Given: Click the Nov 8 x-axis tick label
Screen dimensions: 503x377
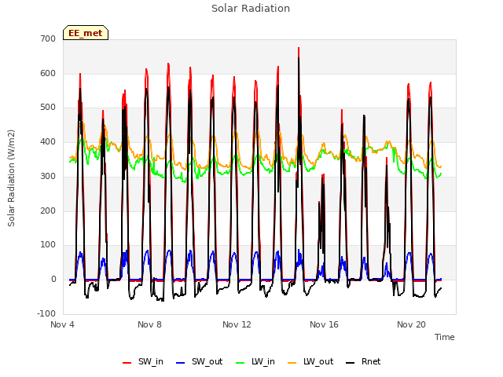Looking at the screenshot, I should (149, 324).
